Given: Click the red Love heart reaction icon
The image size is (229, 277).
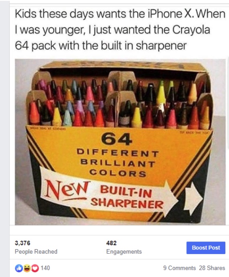Looking at the screenshot, I should 35,268.
